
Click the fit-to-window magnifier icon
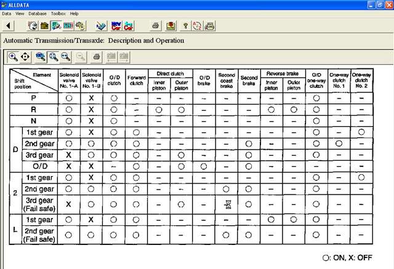(x=53, y=57)
